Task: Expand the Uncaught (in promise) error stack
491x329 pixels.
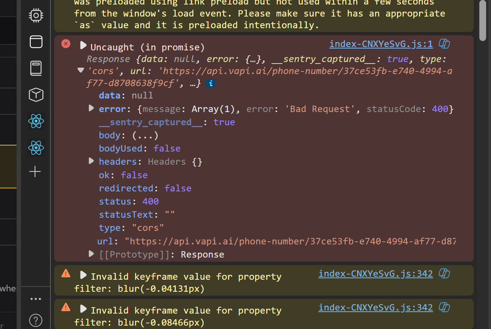Action: pyautogui.click(x=83, y=46)
